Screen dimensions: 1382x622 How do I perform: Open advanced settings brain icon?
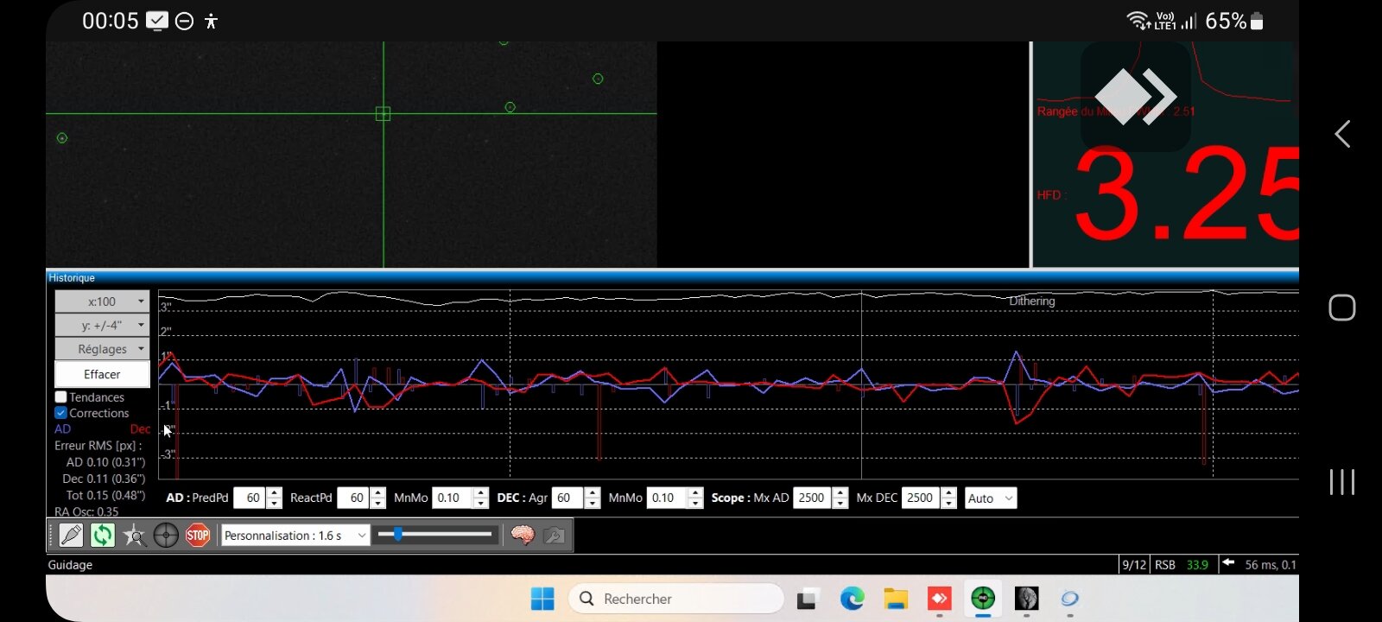pyautogui.click(x=523, y=536)
